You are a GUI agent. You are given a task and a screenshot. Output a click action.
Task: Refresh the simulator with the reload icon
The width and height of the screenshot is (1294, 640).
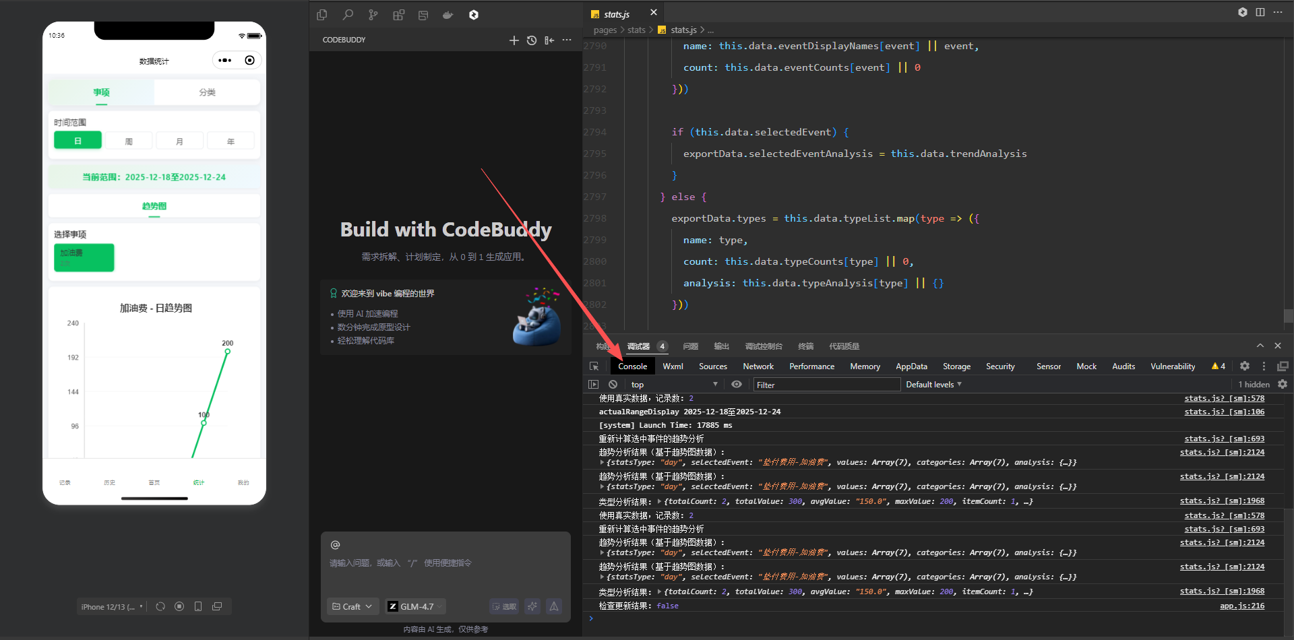tap(160, 606)
